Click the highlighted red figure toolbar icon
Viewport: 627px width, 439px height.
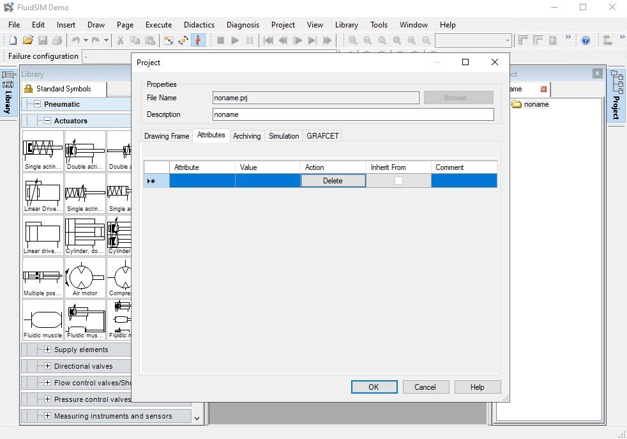pos(198,40)
